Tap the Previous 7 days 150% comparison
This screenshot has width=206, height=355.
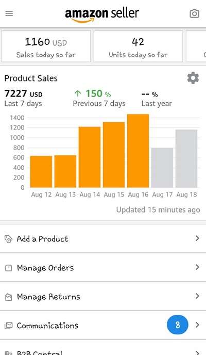point(99,99)
